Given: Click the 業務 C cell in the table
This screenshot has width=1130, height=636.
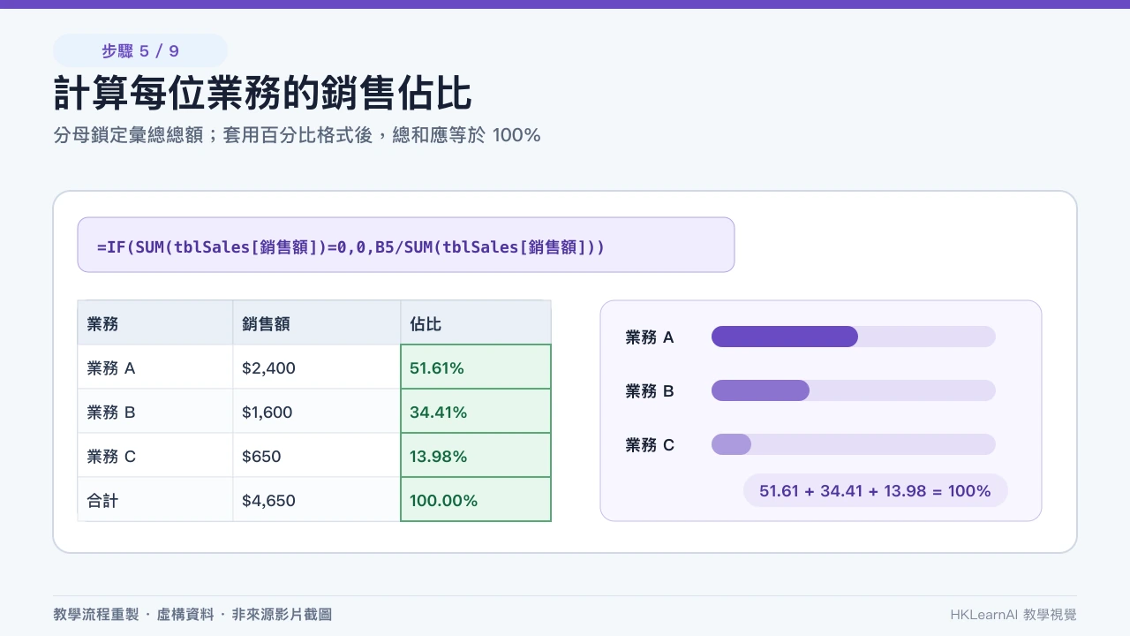Looking at the screenshot, I should pyautogui.click(x=155, y=455).
